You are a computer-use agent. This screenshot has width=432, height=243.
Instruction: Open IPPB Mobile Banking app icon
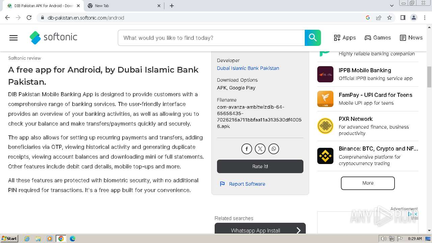[325, 74]
